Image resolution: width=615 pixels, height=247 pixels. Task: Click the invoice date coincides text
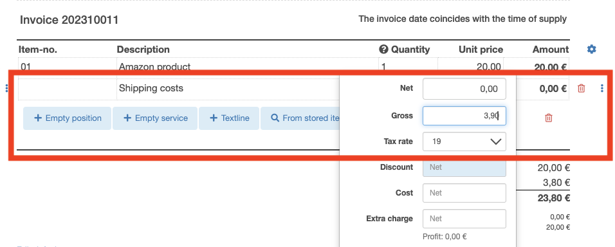[463, 19]
